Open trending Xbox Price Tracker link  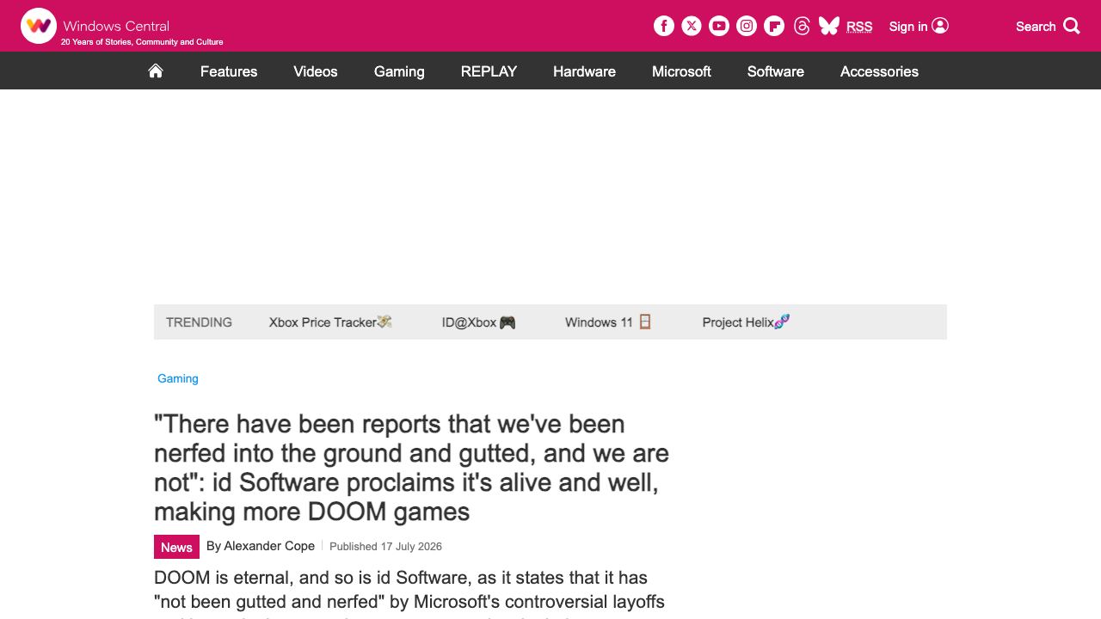pyautogui.click(x=330, y=322)
